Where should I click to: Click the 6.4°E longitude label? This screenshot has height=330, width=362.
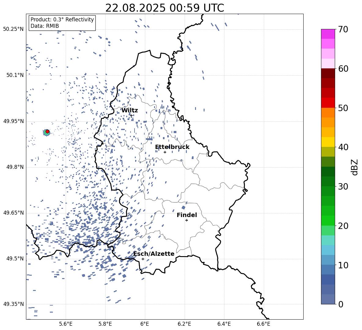coord(224,324)
